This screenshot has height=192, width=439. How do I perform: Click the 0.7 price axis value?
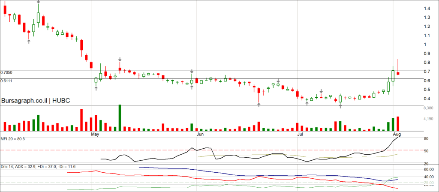tap(427, 72)
